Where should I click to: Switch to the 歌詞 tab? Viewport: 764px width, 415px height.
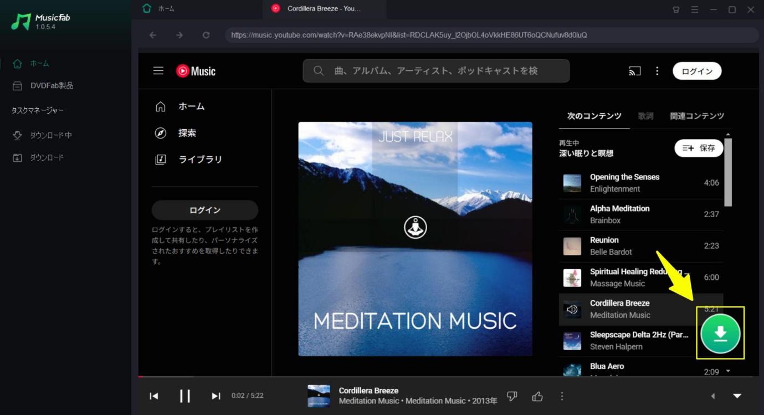click(645, 116)
